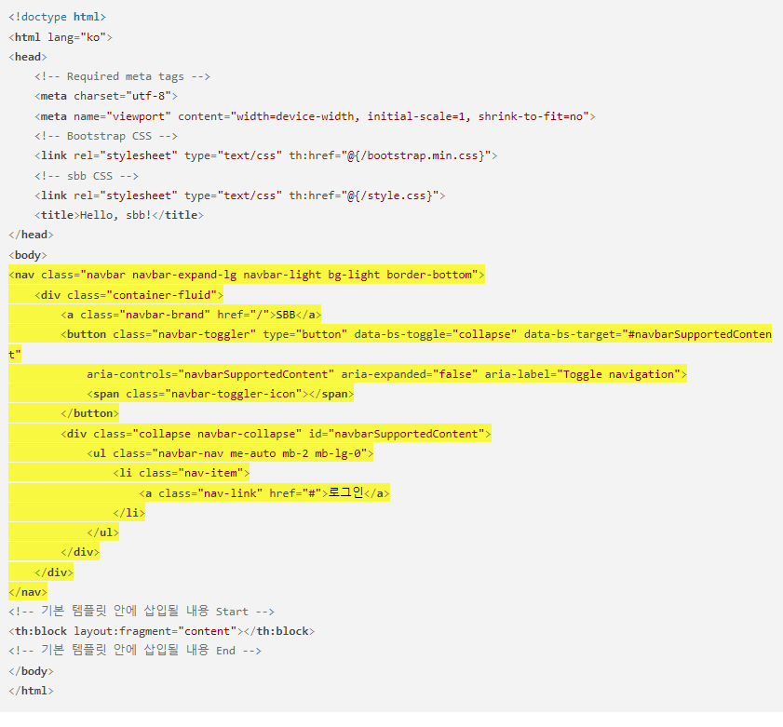Click the span navbar-toggler-icon line
This screenshot has height=727, width=783.
221,394
